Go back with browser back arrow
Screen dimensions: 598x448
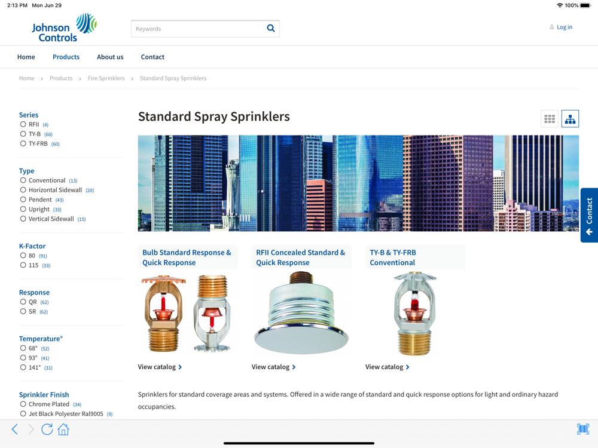pyautogui.click(x=15, y=429)
